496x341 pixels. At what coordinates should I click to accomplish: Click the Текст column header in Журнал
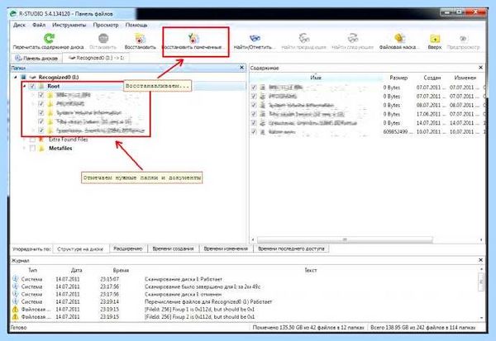pos(310,270)
